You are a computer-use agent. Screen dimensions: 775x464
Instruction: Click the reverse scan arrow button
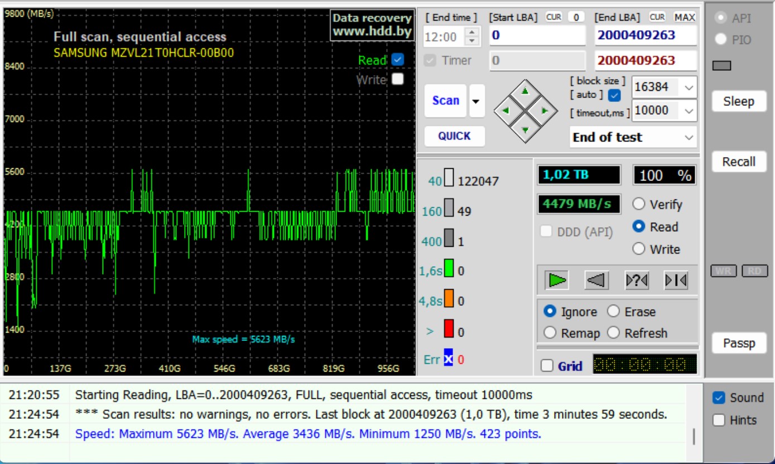[x=596, y=280]
